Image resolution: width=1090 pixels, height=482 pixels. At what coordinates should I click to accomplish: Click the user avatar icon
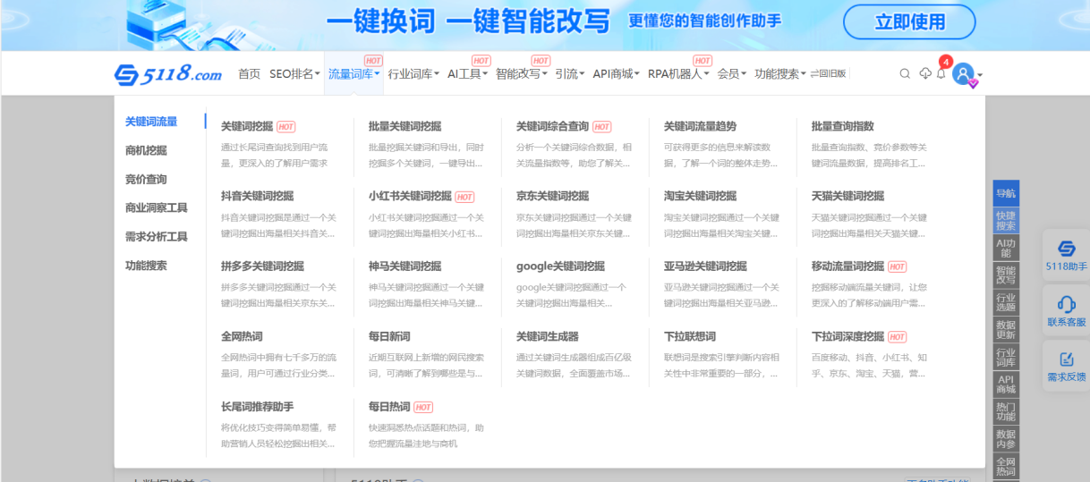963,74
